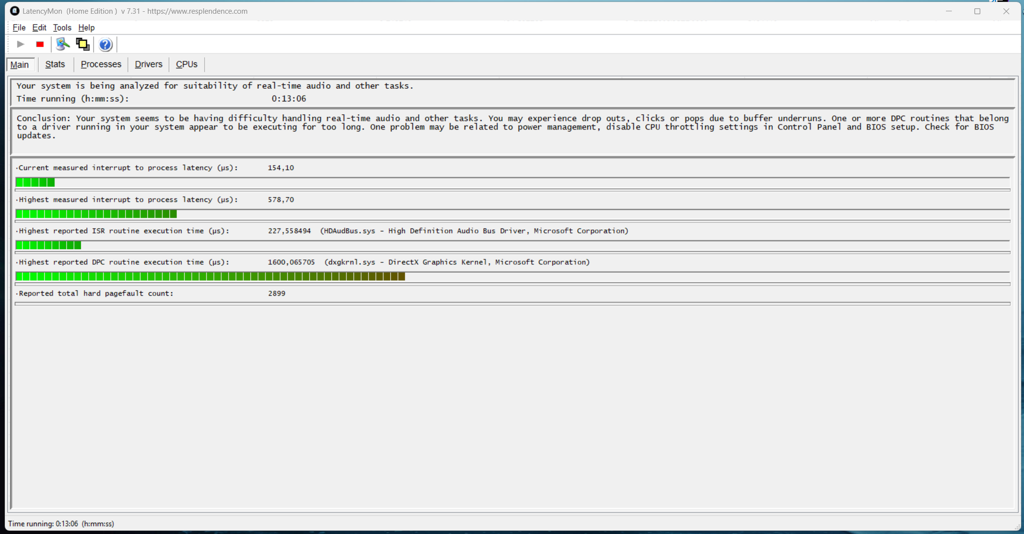Select the highest latency value 578,70
This screenshot has width=1024, height=534.
281,200
